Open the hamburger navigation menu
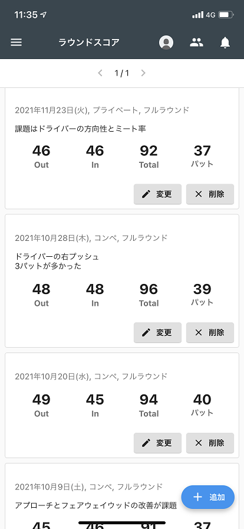 (16, 42)
